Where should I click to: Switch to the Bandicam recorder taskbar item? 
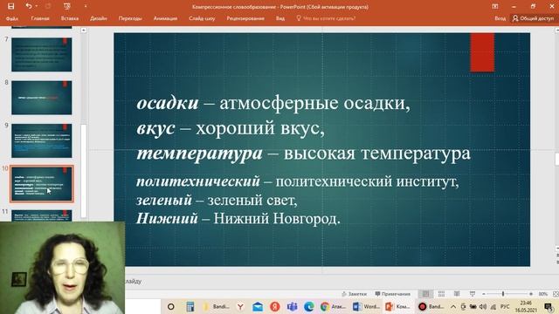[431, 306]
